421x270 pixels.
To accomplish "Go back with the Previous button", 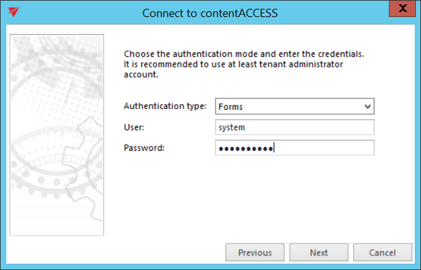I will (x=255, y=252).
